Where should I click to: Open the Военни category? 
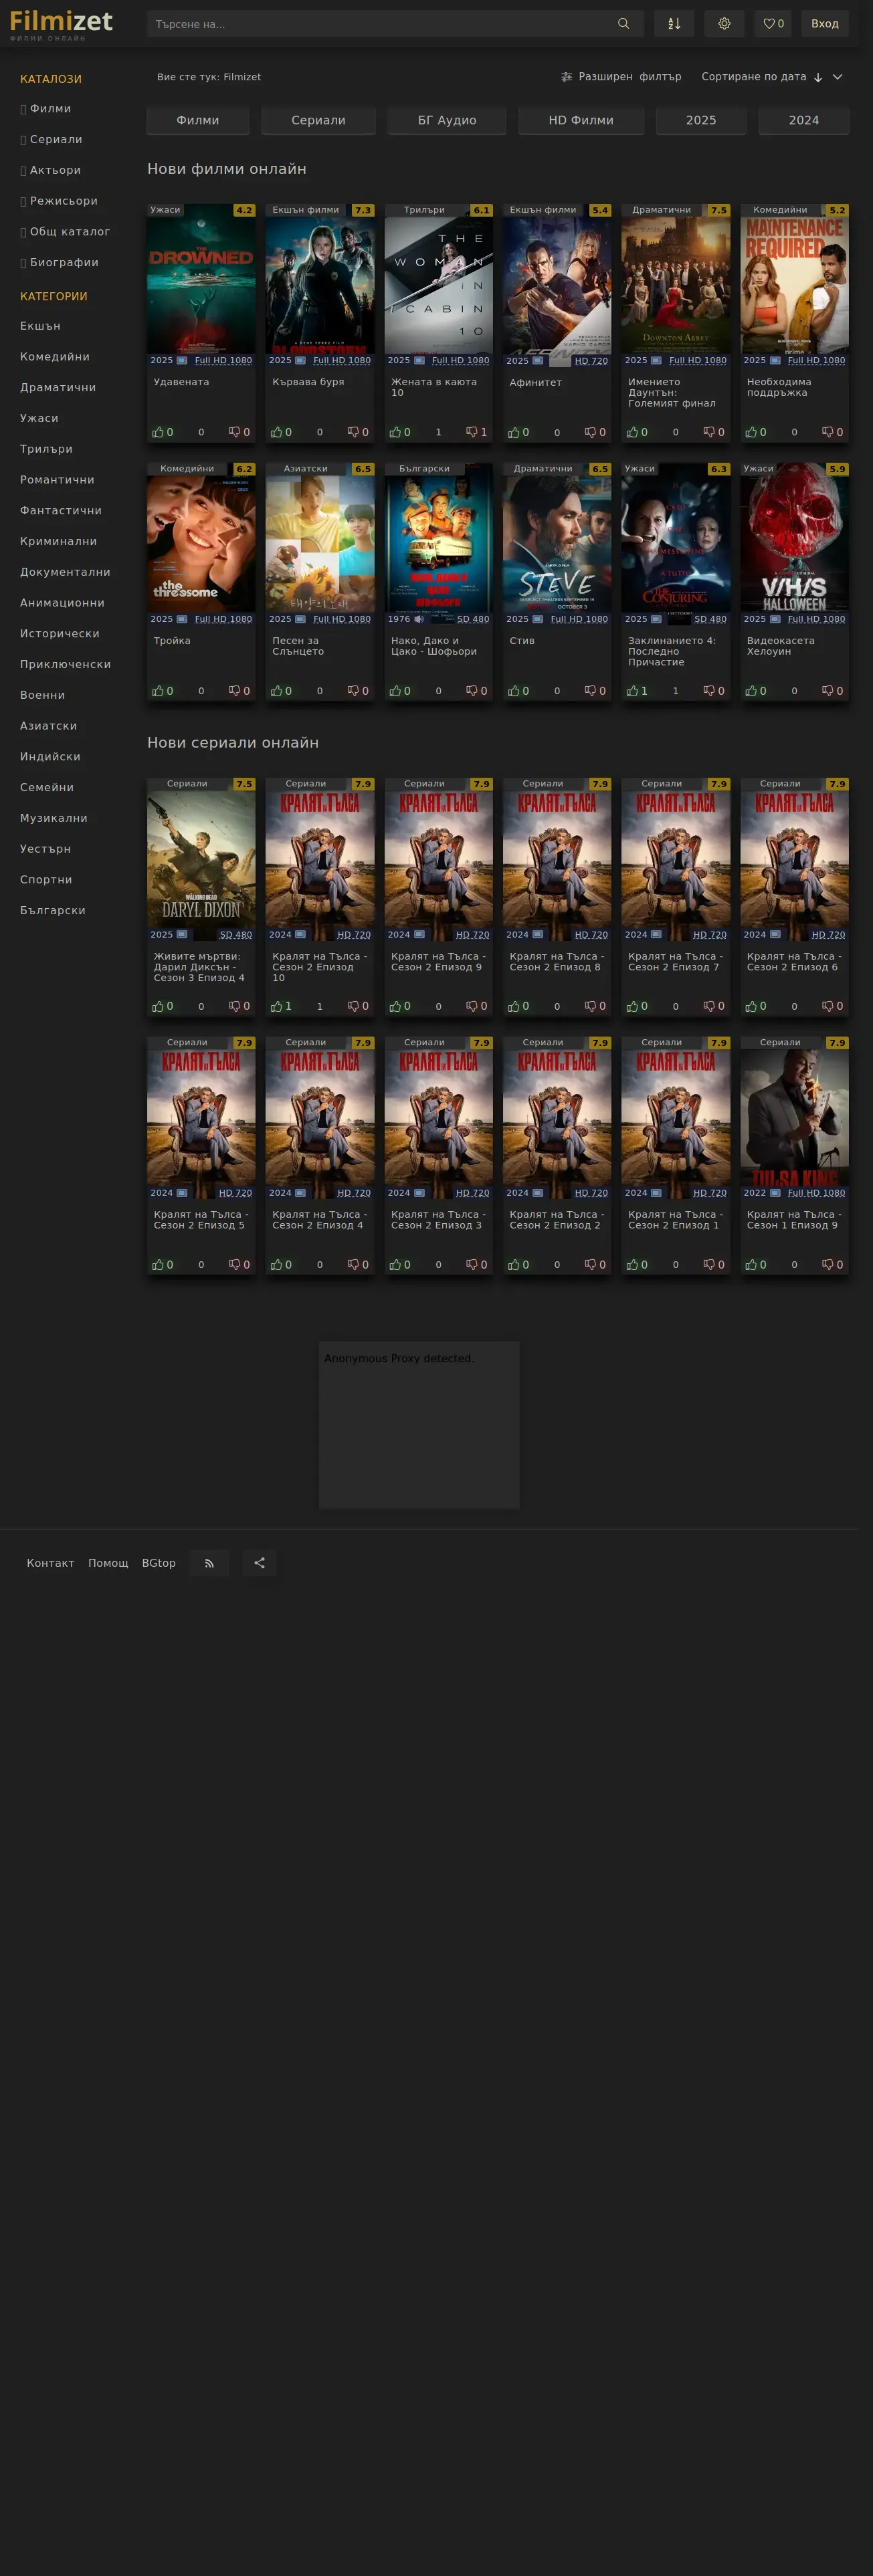[42, 696]
